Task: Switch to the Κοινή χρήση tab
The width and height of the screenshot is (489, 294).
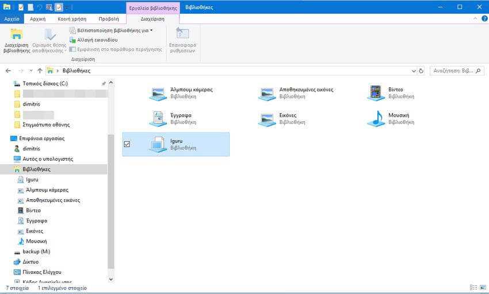Action: 72,19
